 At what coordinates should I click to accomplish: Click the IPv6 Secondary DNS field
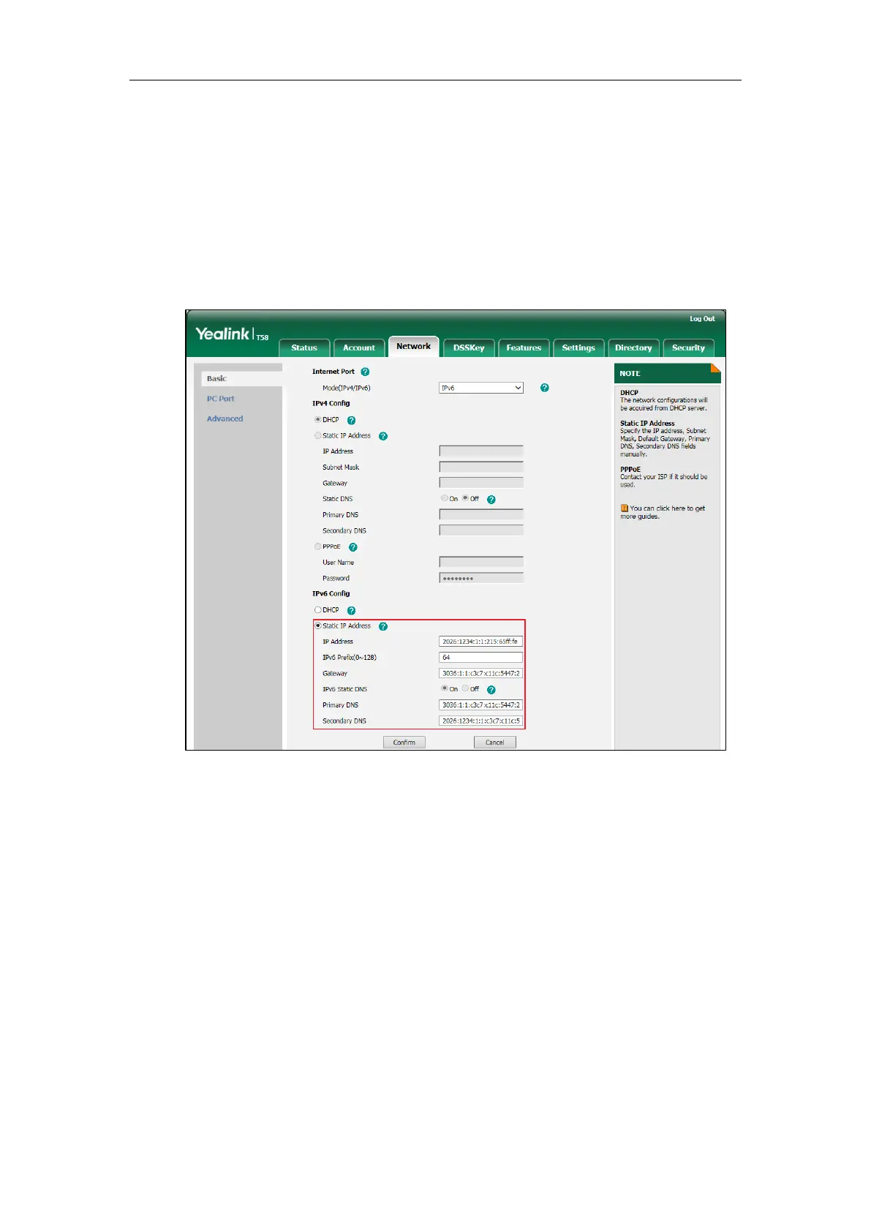(x=481, y=721)
